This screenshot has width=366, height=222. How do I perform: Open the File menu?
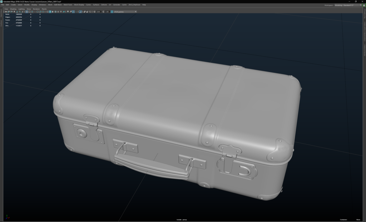pyautogui.click(x=3, y=5)
